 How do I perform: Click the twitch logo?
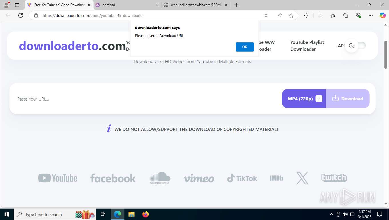pos(334,178)
